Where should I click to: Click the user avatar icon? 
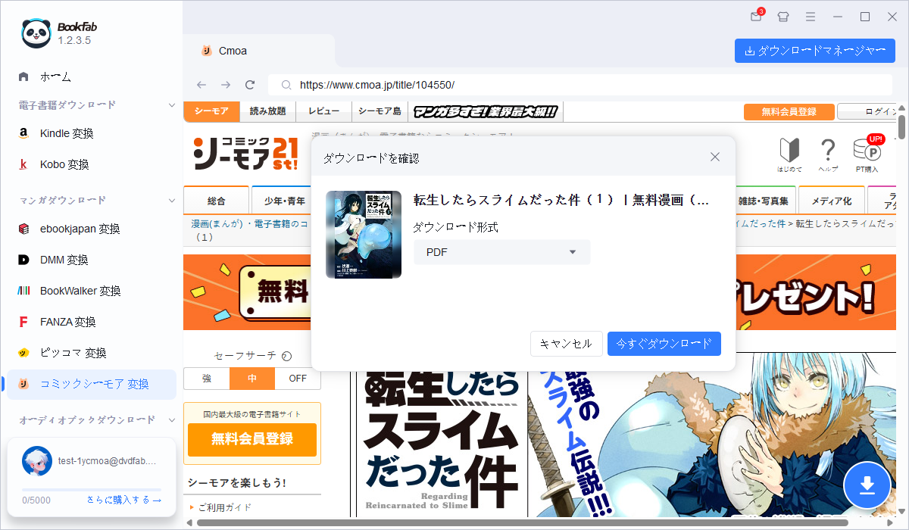pos(37,460)
